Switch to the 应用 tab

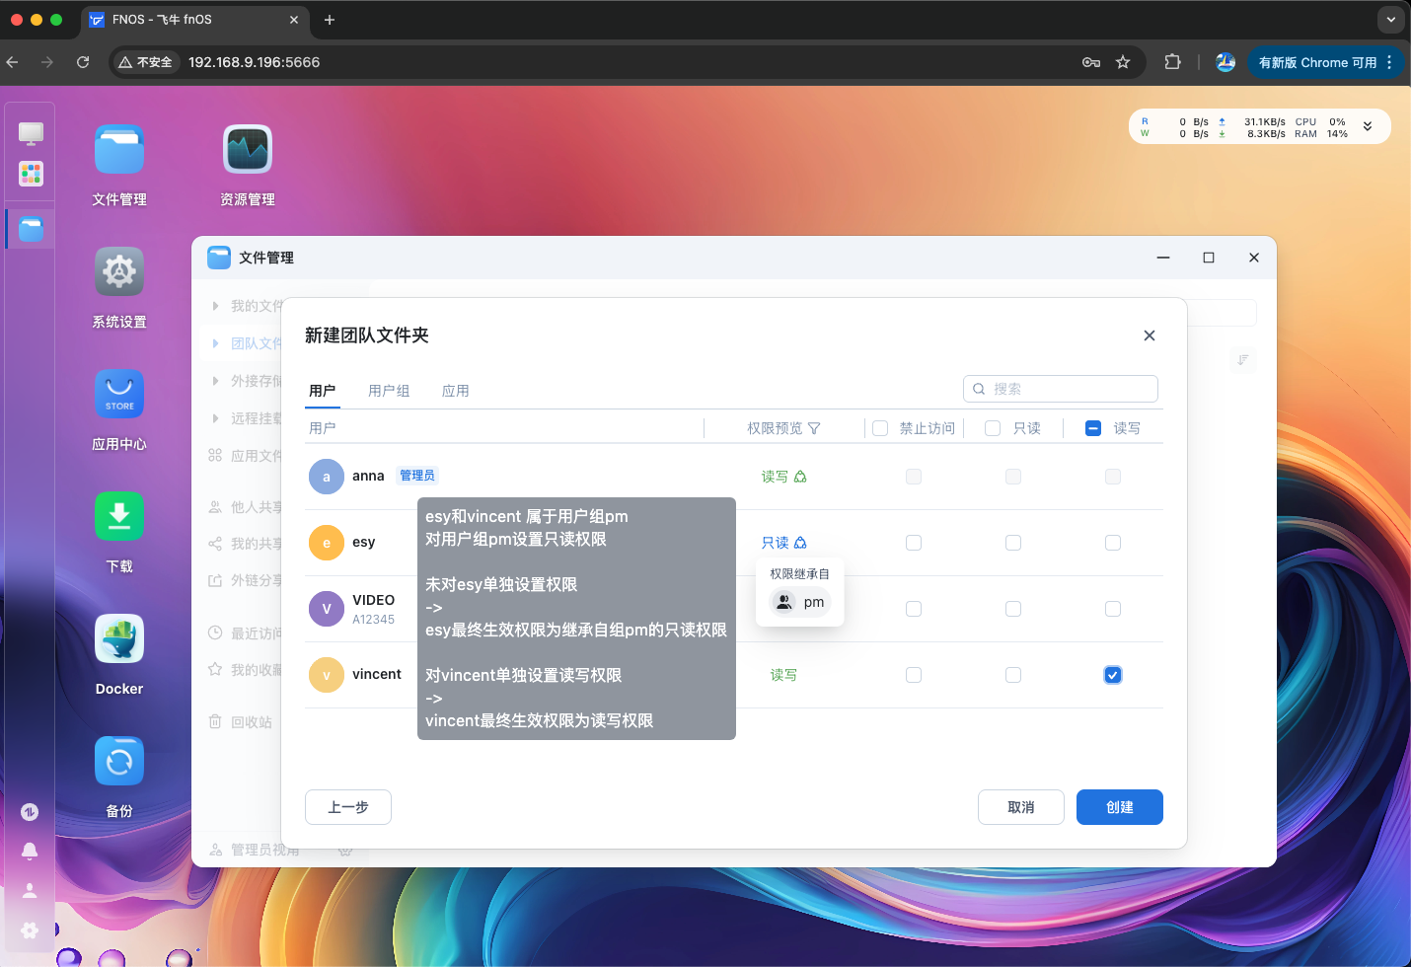(455, 391)
